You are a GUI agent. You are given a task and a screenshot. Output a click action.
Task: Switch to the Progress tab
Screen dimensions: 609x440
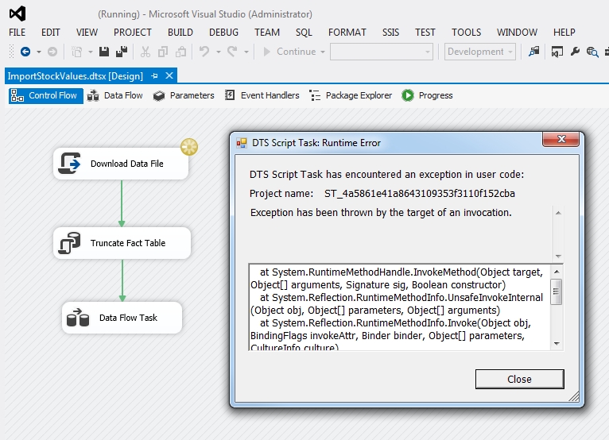tap(428, 95)
